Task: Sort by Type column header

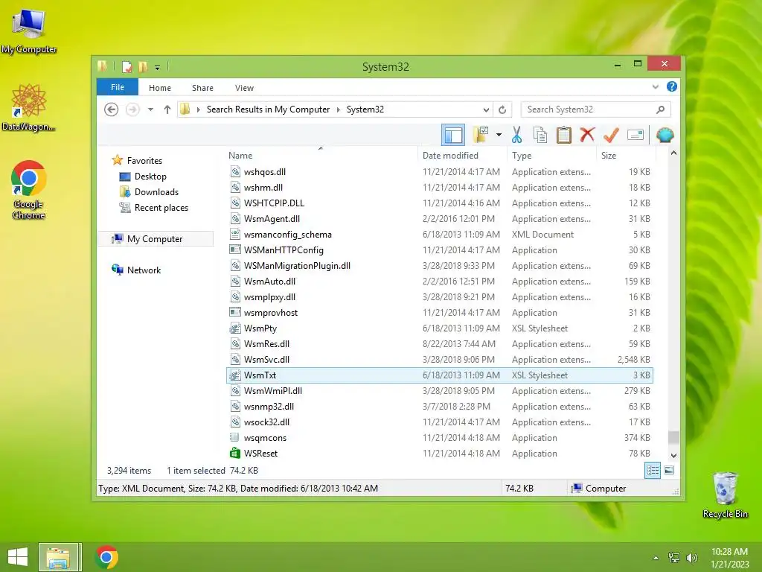Action: (551, 155)
